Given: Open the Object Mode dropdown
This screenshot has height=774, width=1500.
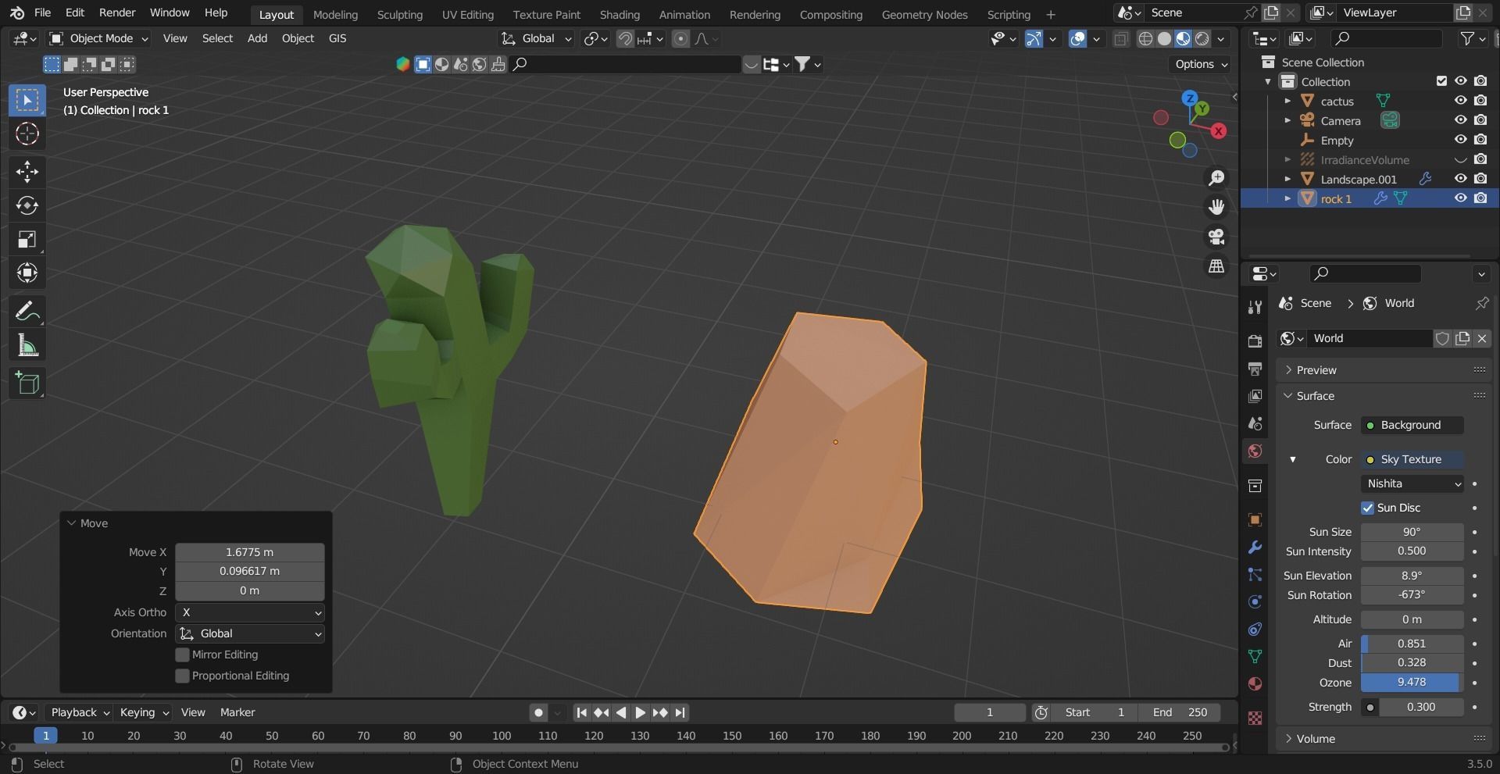Looking at the screenshot, I should (x=98, y=38).
